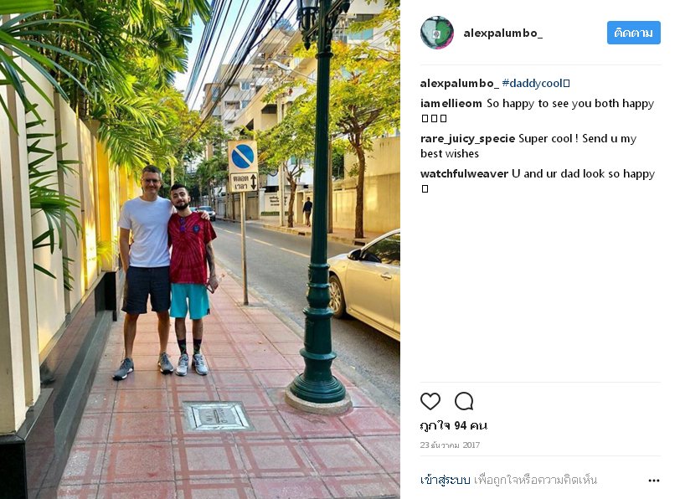Open the alexpalumbo_ profile avatar
Screen dimensions: 680x499
(436, 33)
